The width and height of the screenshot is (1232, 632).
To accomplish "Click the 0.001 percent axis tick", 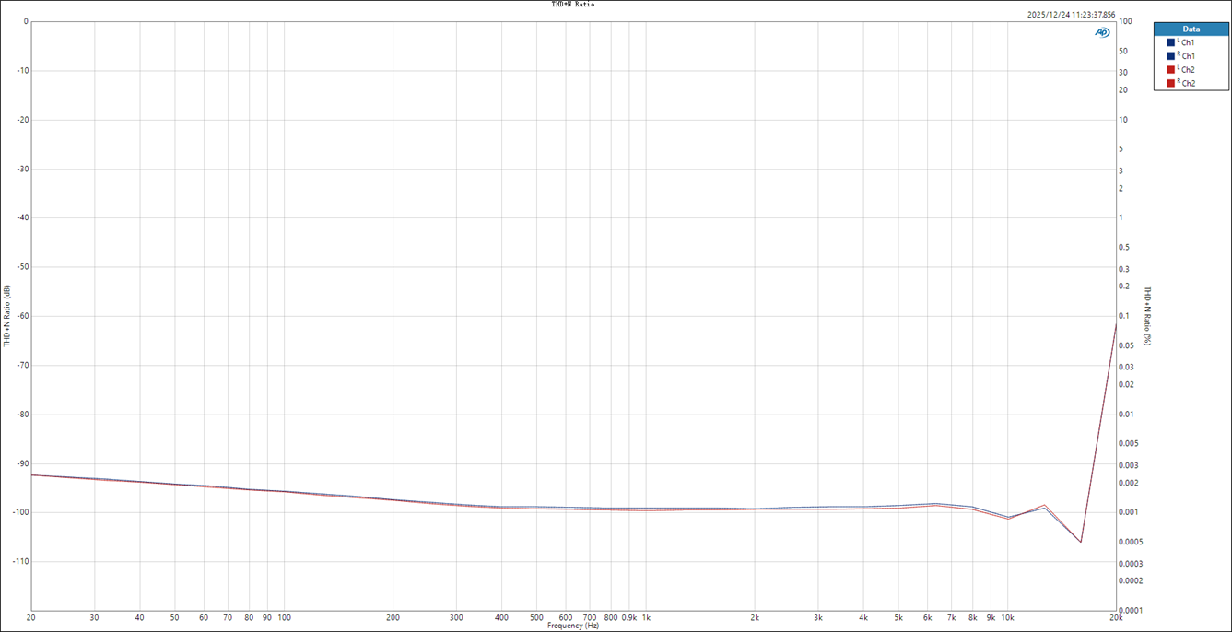I will click(x=1127, y=512).
